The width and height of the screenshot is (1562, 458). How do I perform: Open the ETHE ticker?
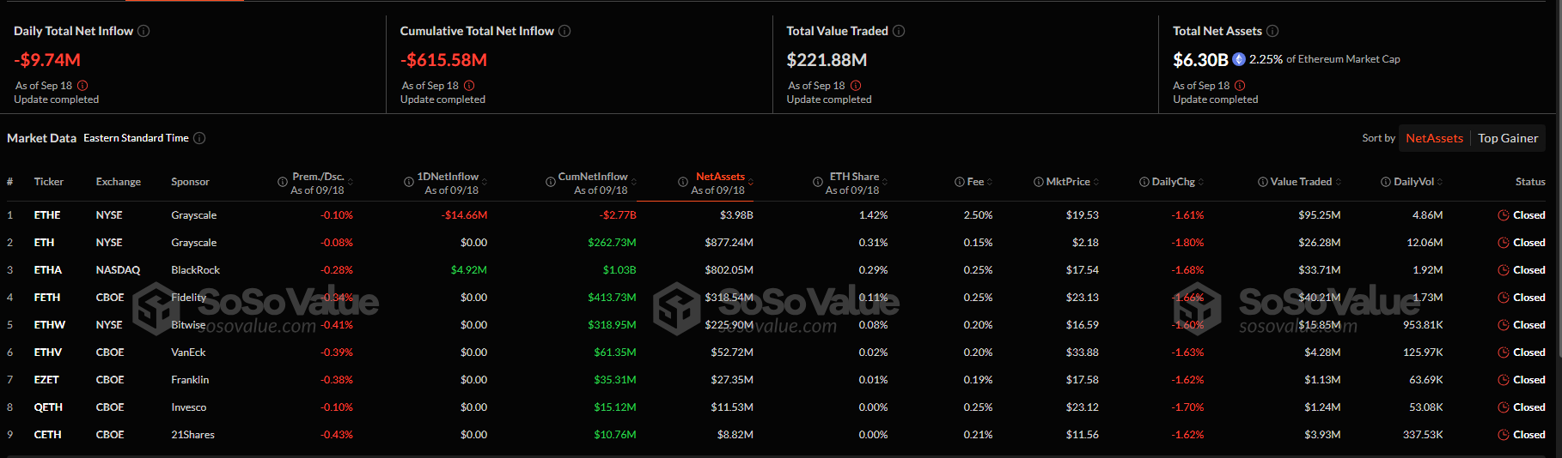pos(47,215)
